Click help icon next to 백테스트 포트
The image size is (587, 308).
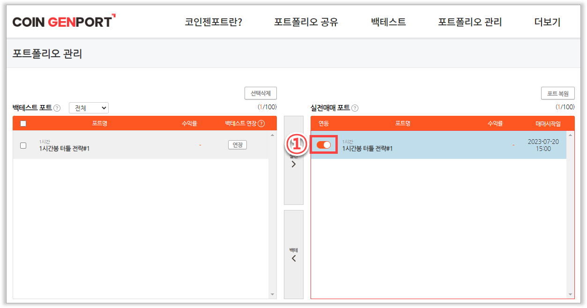point(57,108)
